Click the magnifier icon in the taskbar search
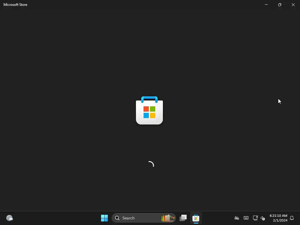 [x=117, y=218]
